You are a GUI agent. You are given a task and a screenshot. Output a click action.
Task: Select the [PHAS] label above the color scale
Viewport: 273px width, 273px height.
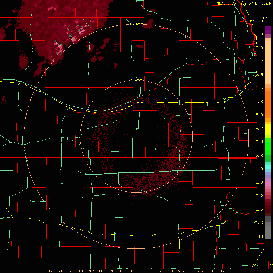(x=256, y=21)
